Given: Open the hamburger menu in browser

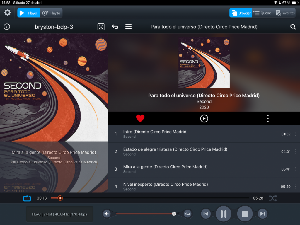Looking at the screenshot, I should click(128, 27).
